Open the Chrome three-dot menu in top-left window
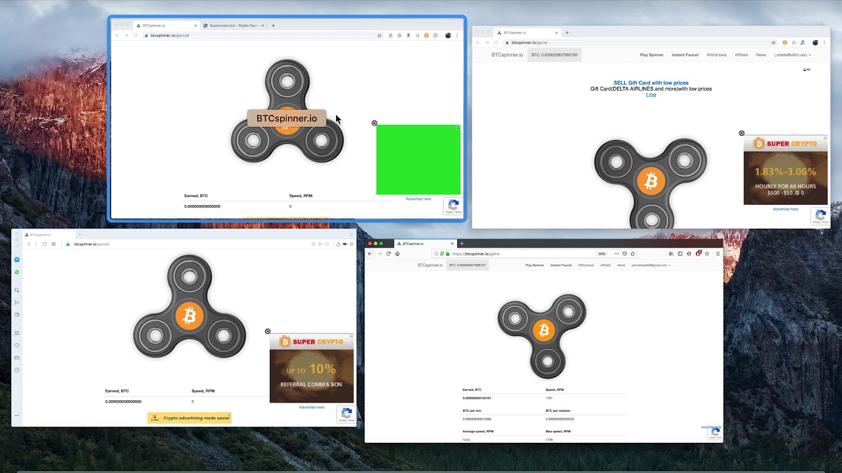This screenshot has height=473, width=842. click(x=458, y=35)
